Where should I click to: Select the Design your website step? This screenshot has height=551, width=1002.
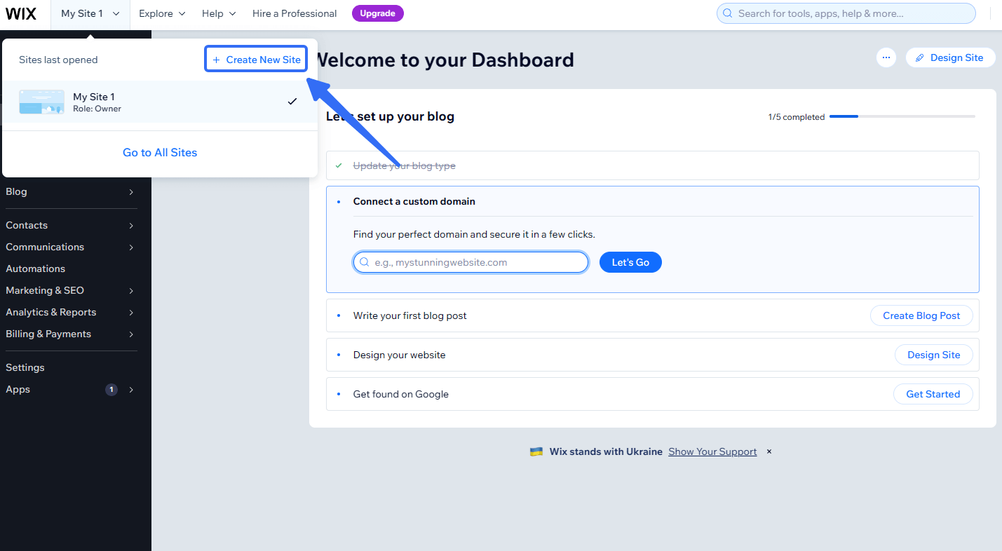652,355
